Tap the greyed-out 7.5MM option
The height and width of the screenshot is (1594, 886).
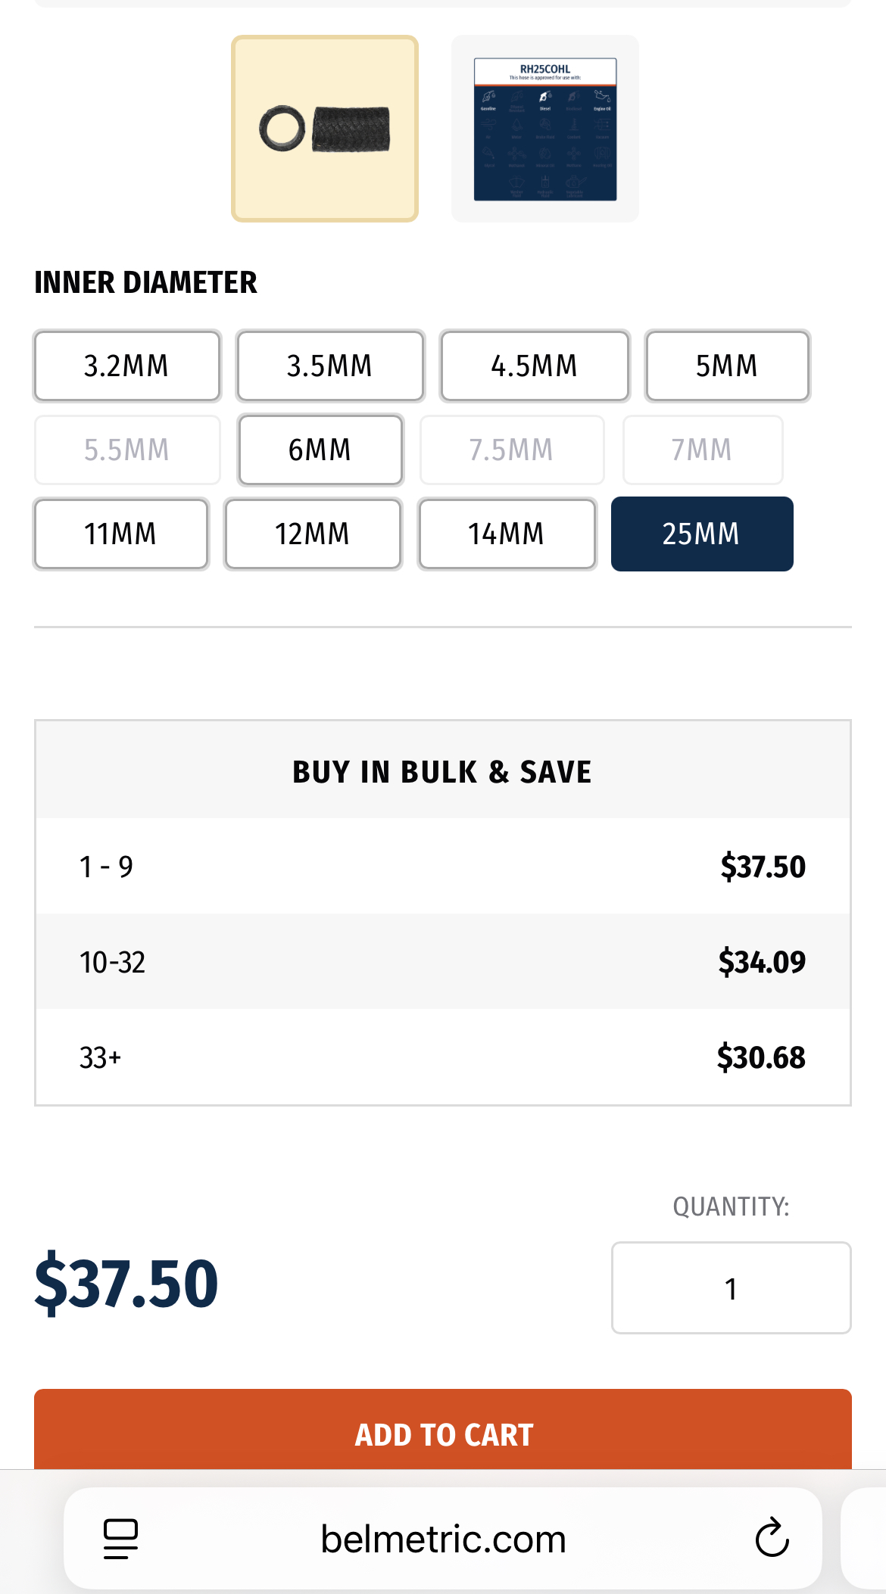point(512,450)
